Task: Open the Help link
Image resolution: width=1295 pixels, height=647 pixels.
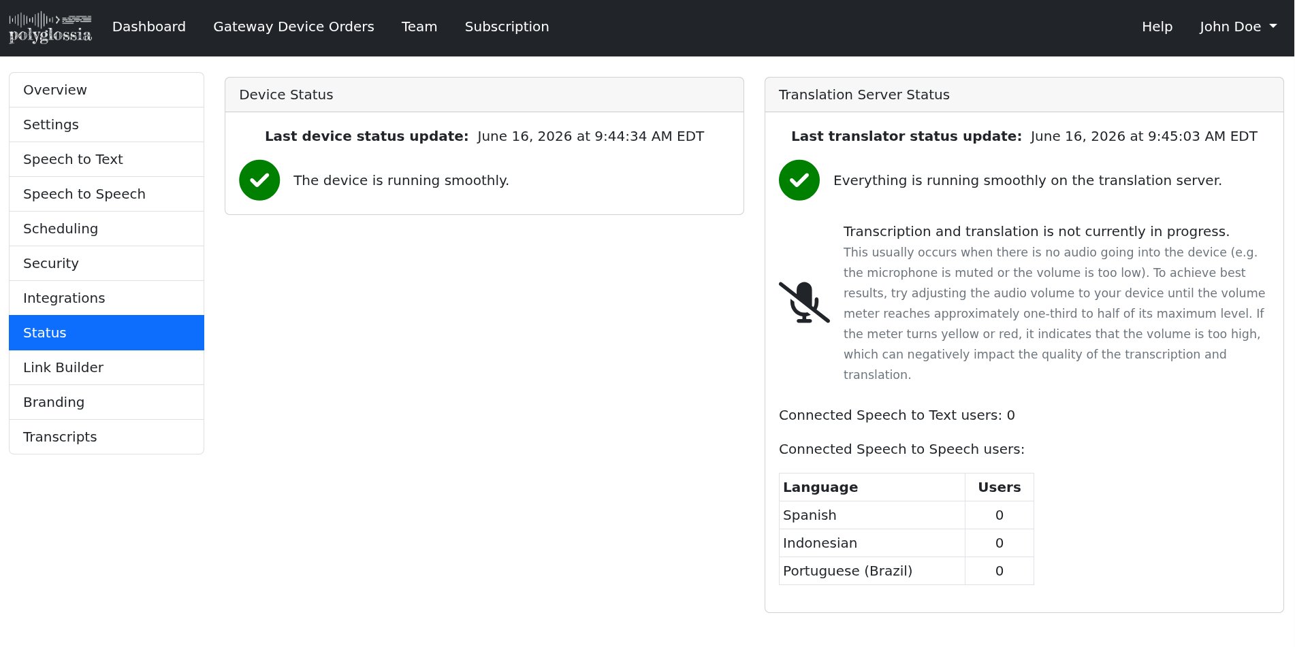Action: pos(1157,27)
